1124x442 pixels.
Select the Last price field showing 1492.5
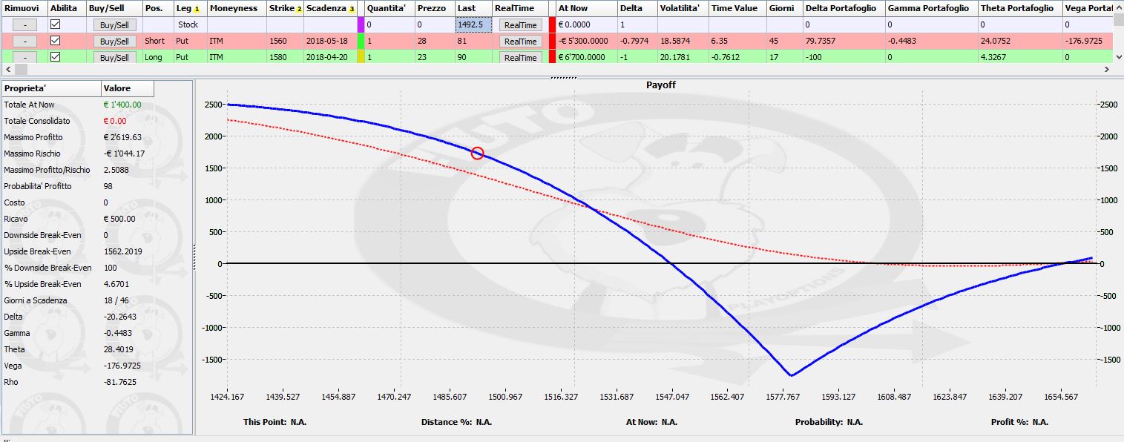(x=473, y=24)
